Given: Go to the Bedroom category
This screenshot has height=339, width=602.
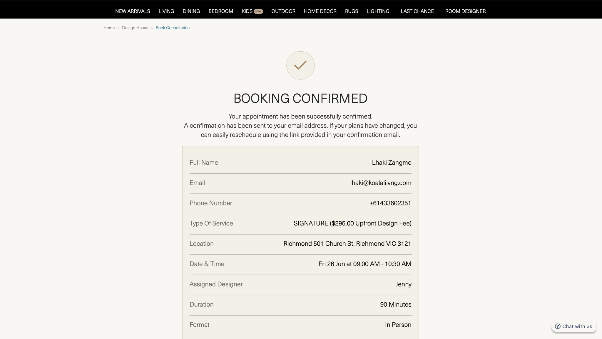Looking at the screenshot, I should 221,11.
